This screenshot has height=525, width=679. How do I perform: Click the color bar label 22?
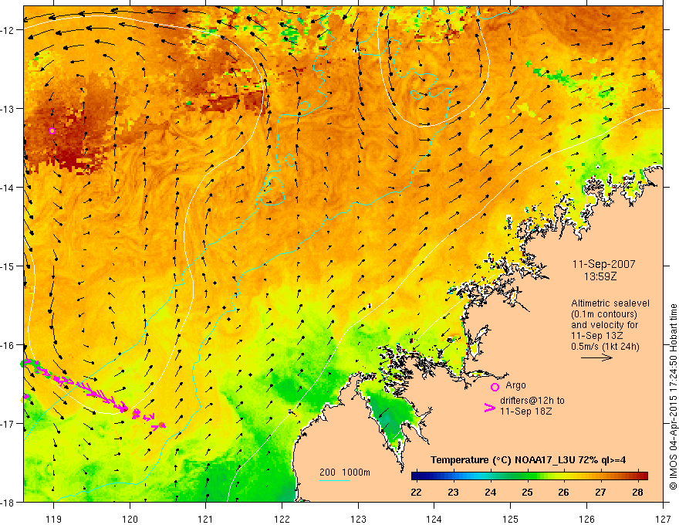click(x=416, y=493)
